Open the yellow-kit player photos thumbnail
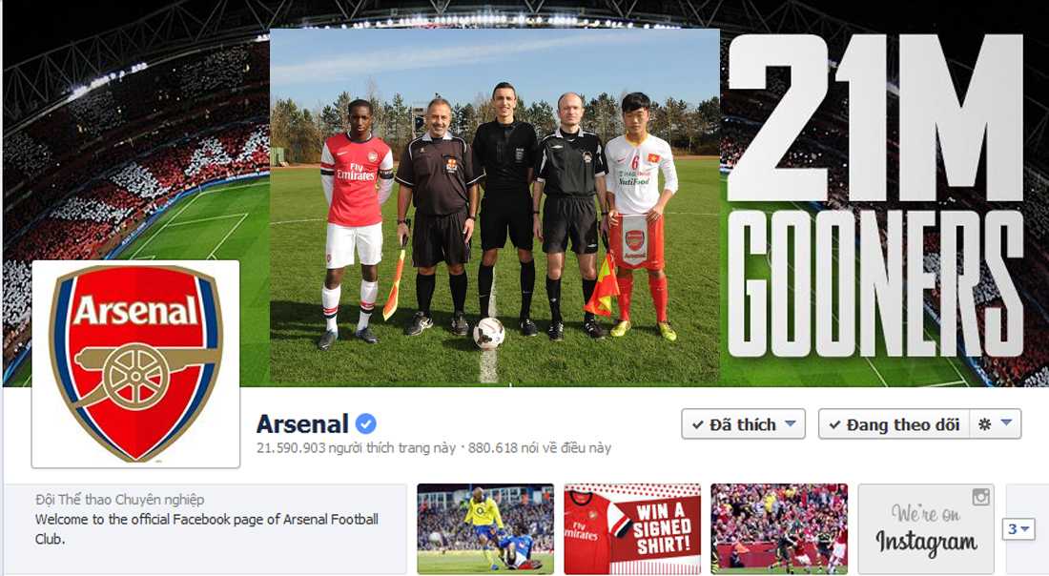Screen dimensions: 1049x576 click(485, 529)
